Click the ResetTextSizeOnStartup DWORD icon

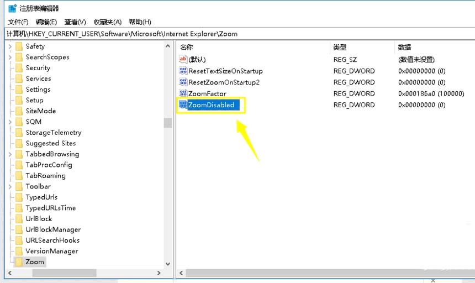(x=183, y=71)
